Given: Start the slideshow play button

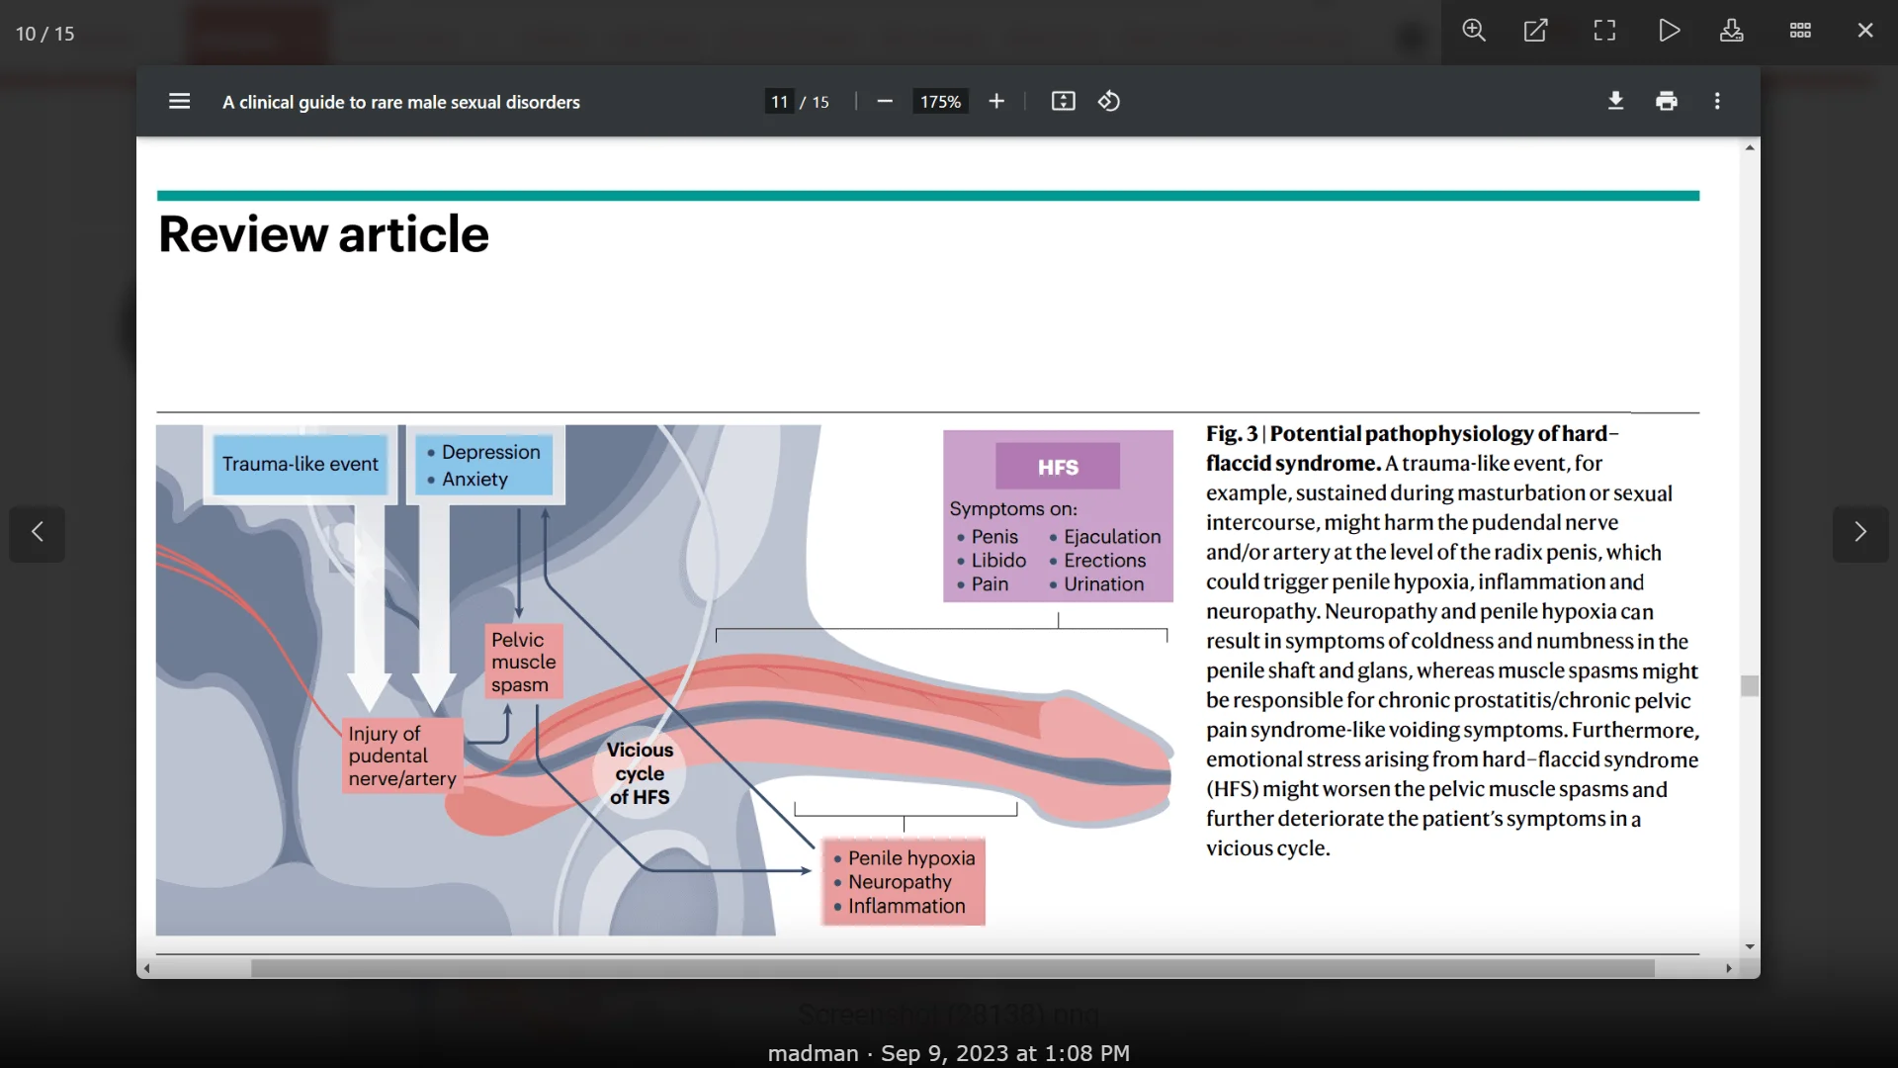Looking at the screenshot, I should click(1669, 31).
